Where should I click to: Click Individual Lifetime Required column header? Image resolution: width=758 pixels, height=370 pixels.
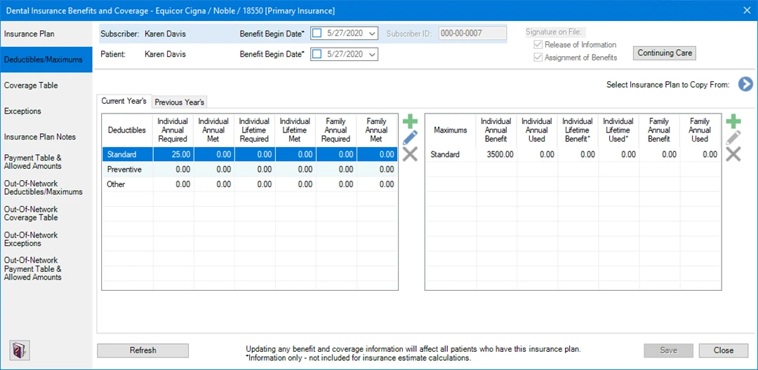254,130
